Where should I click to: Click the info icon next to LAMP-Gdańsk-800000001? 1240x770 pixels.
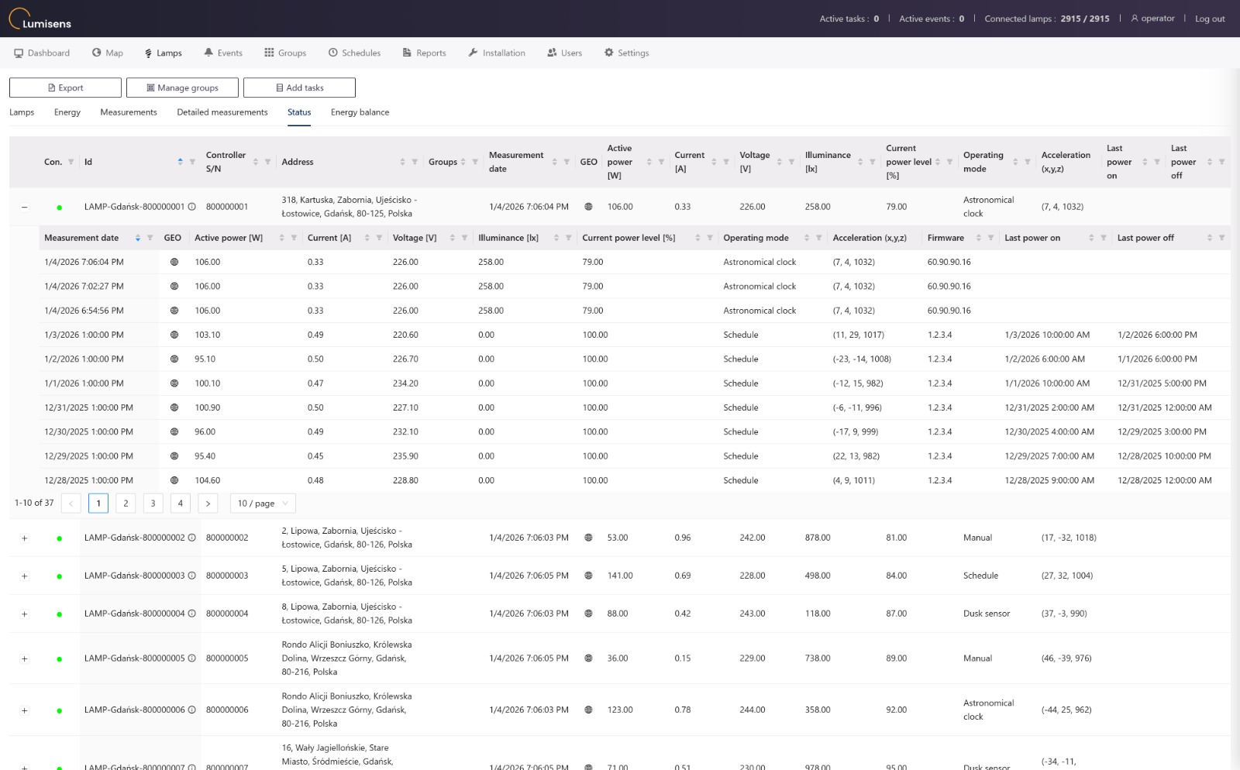(x=191, y=207)
